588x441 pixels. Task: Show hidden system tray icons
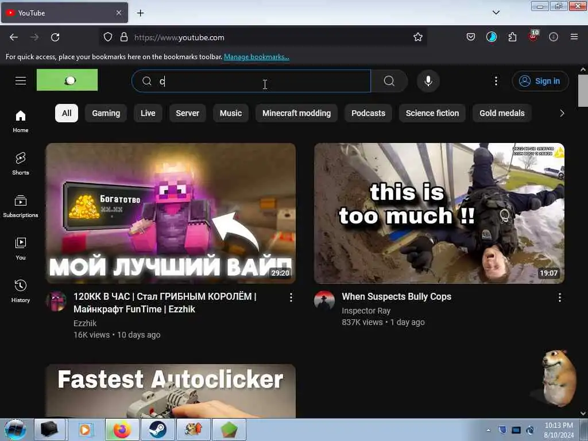point(488,431)
